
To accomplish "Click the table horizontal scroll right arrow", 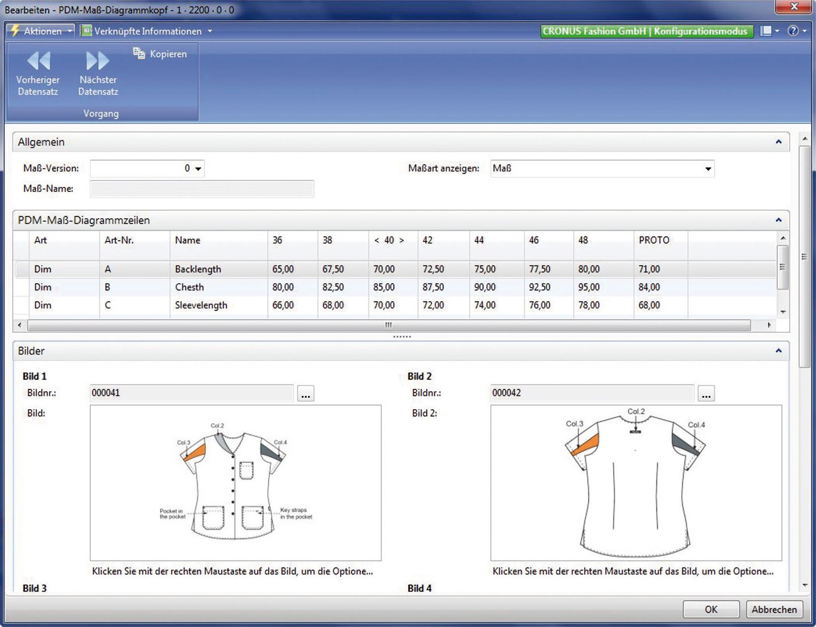I will [769, 325].
